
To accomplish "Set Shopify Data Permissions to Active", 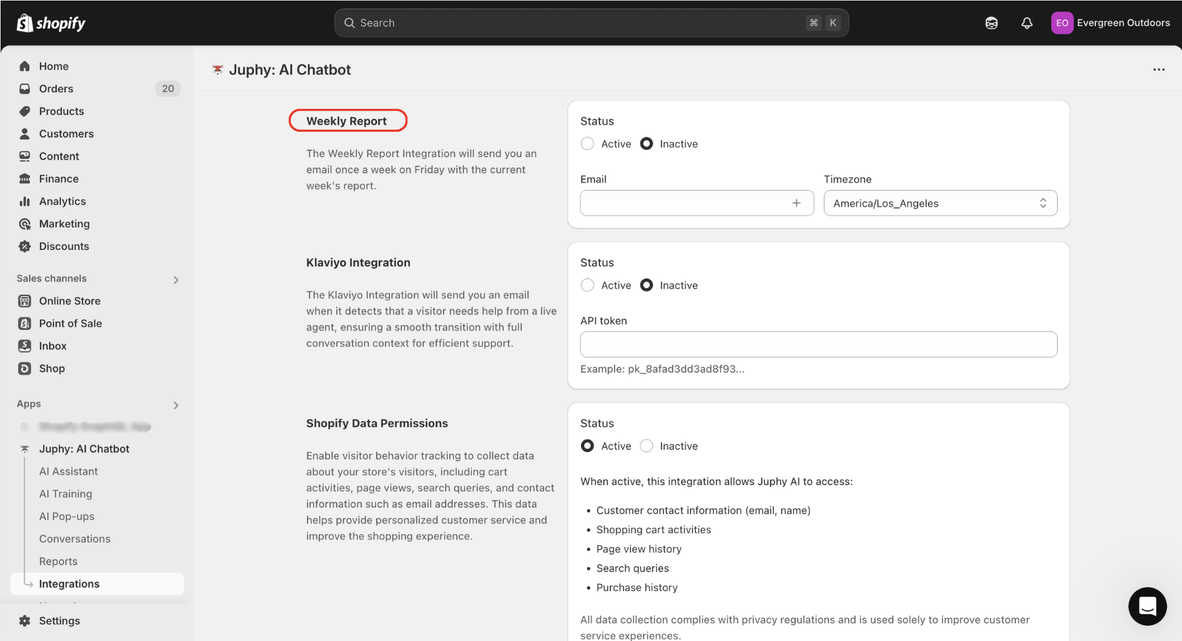I will click(587, 446).
